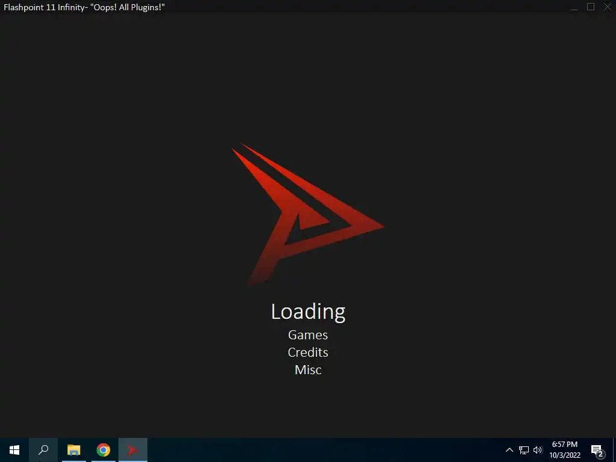
Task: Launch Google Chrome from taskbar
Action: 103,450
